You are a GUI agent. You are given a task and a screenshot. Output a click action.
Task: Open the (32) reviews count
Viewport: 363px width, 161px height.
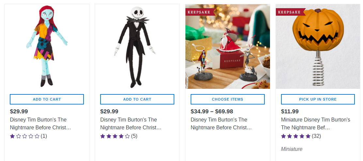pyautogui.click(x=316, y=136)
